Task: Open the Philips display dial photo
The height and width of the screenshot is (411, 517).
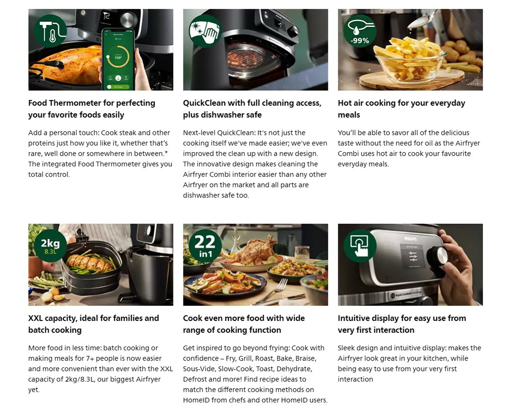Action: click(x=410, y=265)
